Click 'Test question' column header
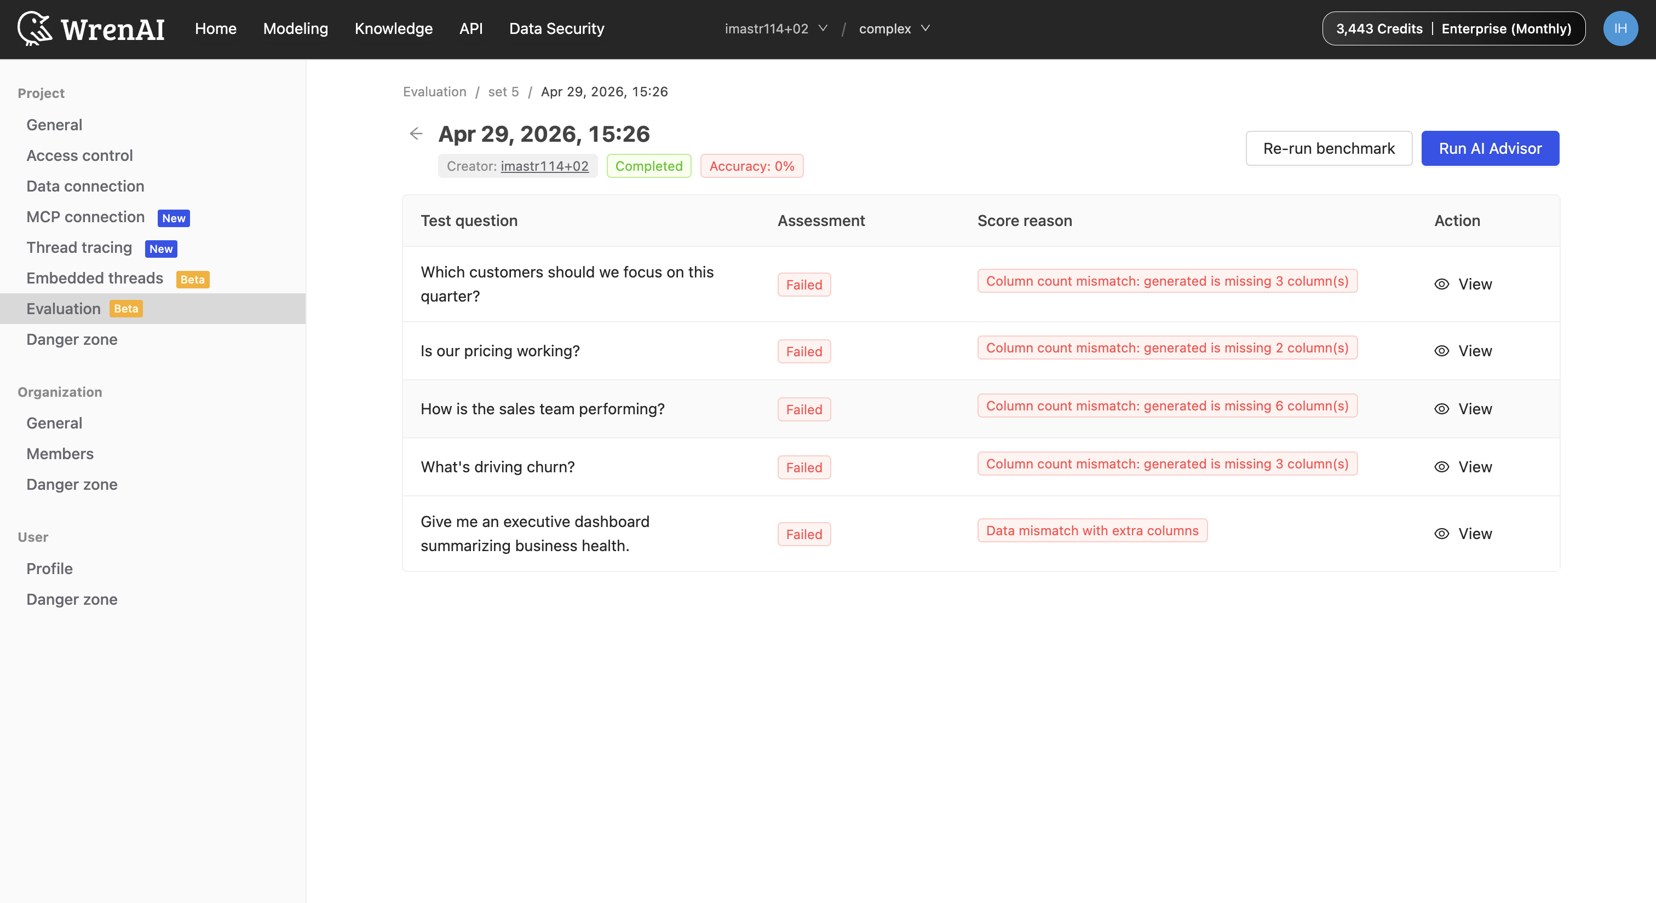This screenshot has width=1656, height=903. [469, 221]
